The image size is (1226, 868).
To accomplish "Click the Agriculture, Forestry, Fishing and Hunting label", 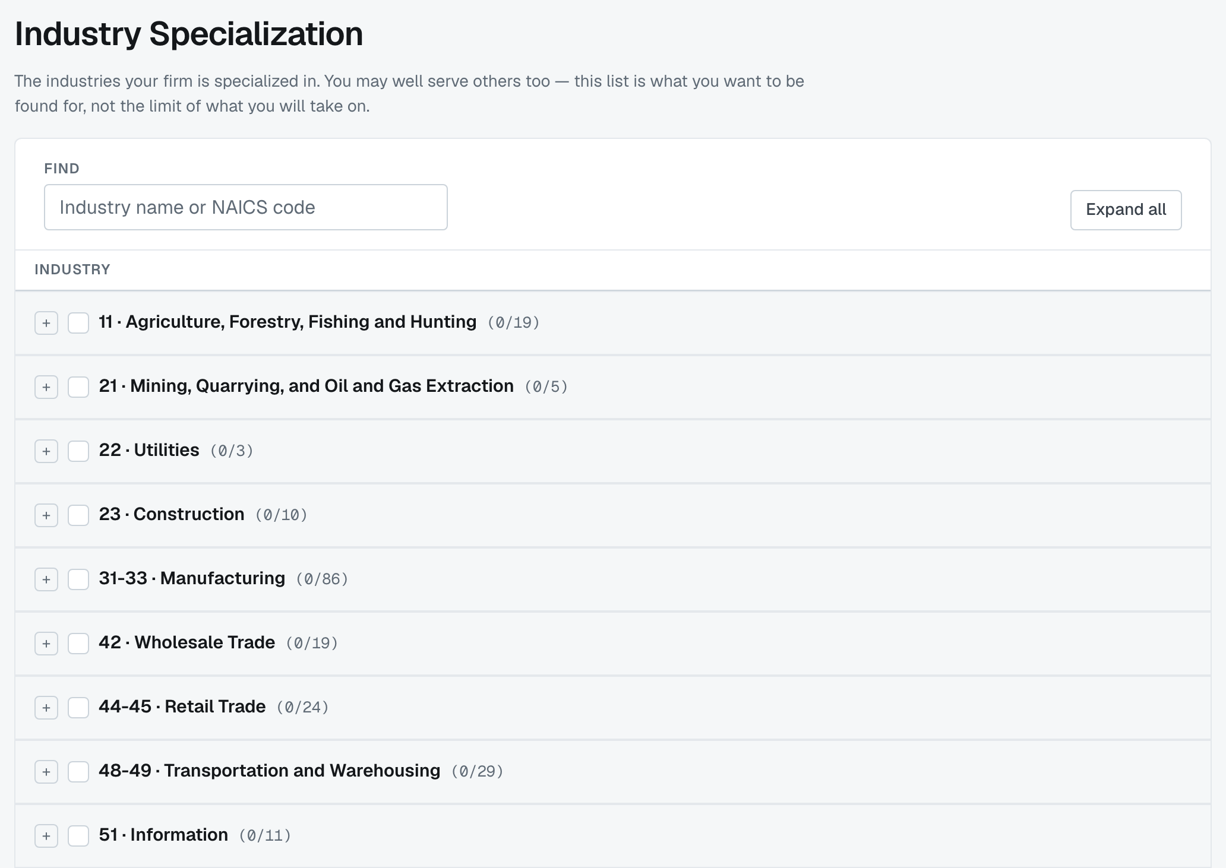I will [287, 322].
